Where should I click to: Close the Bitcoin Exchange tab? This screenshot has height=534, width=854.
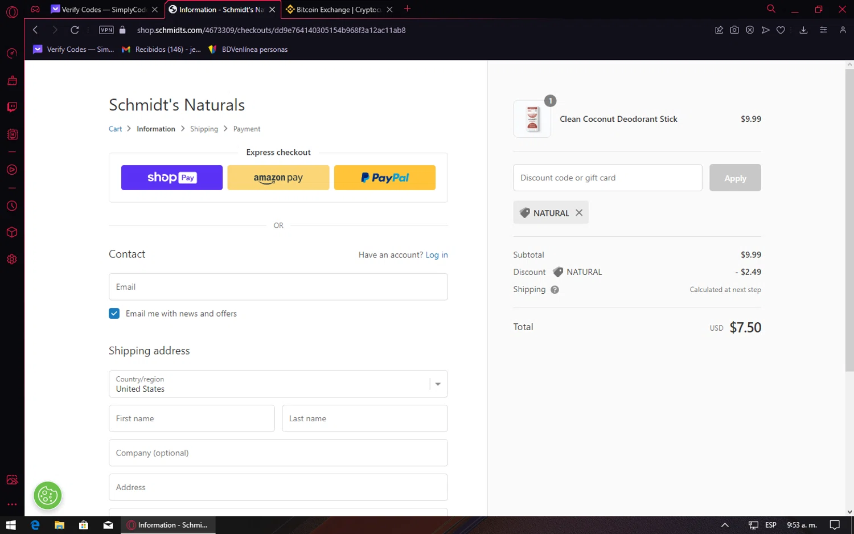tap(389, 10)
